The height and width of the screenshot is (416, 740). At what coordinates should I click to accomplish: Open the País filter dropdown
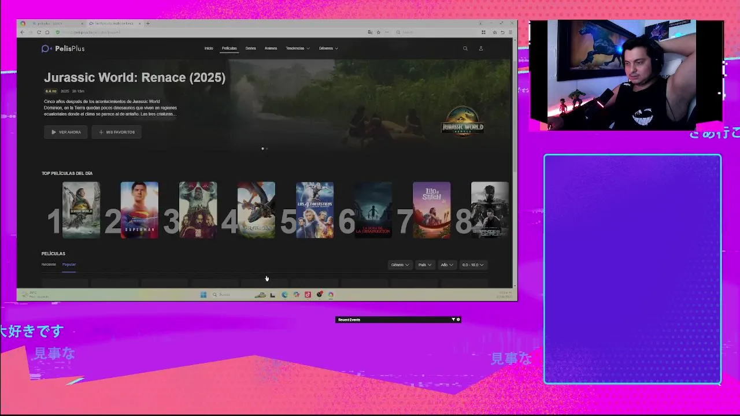425,265
